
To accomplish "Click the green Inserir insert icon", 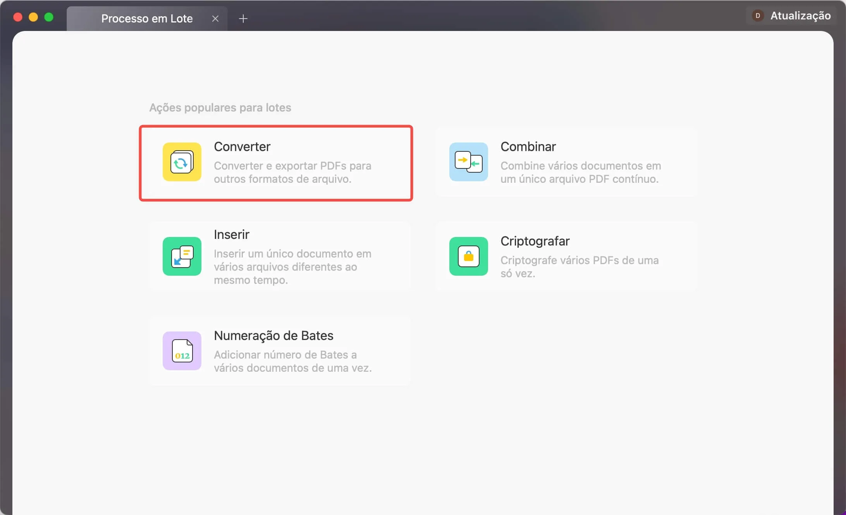I will click(182, 256).
